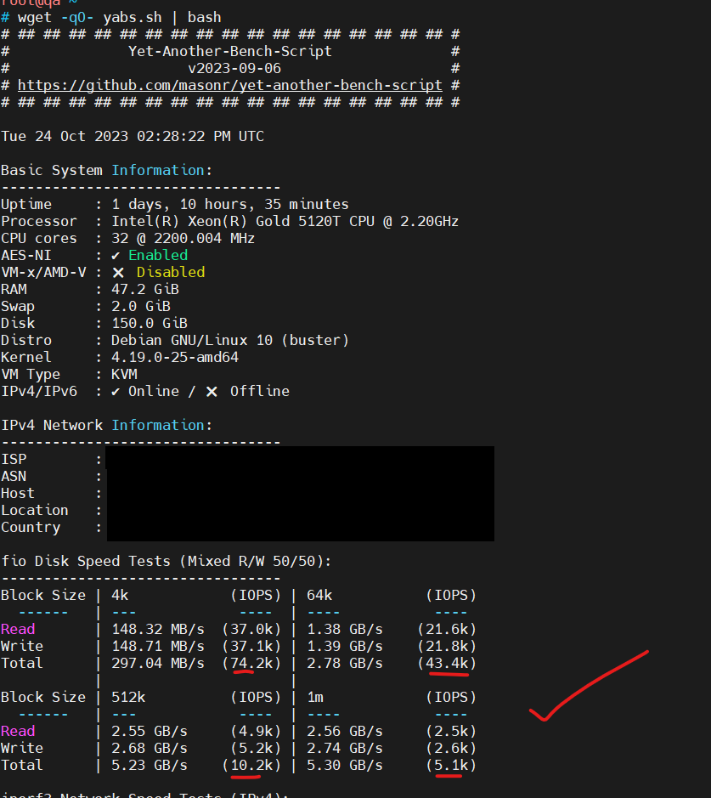Click the checkmark before IPv4 Online
The height and width of the screenshot is (798, 711).
click(116, 391)
